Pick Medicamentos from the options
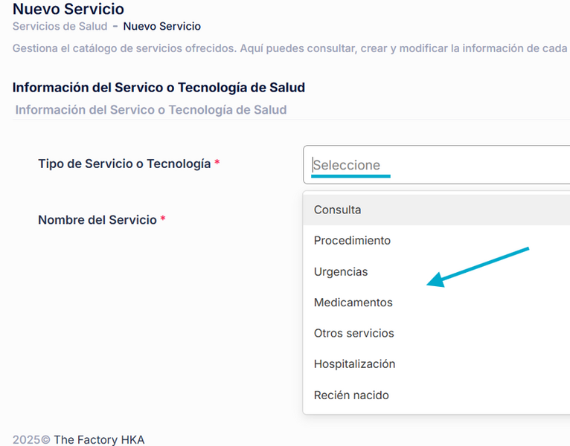The image size is (570, 446). (353, 303)
